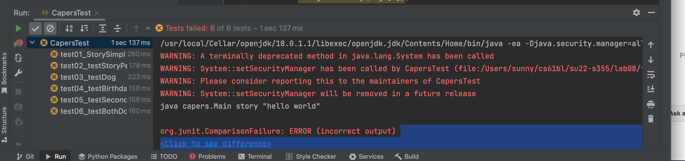This screenshot has width=685, height=161.
Task: Collapse all test nodes
Action: [117, 28]
